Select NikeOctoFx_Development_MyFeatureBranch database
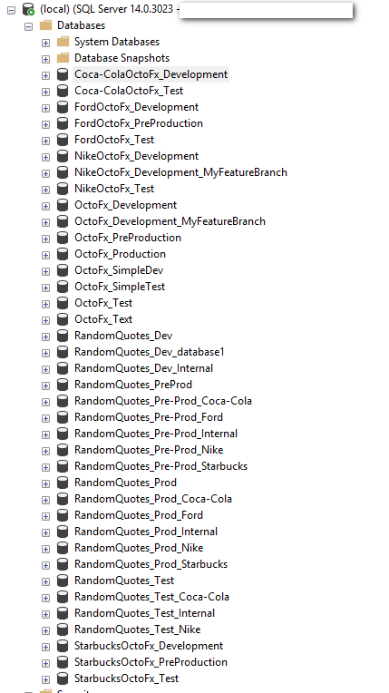 180,172
